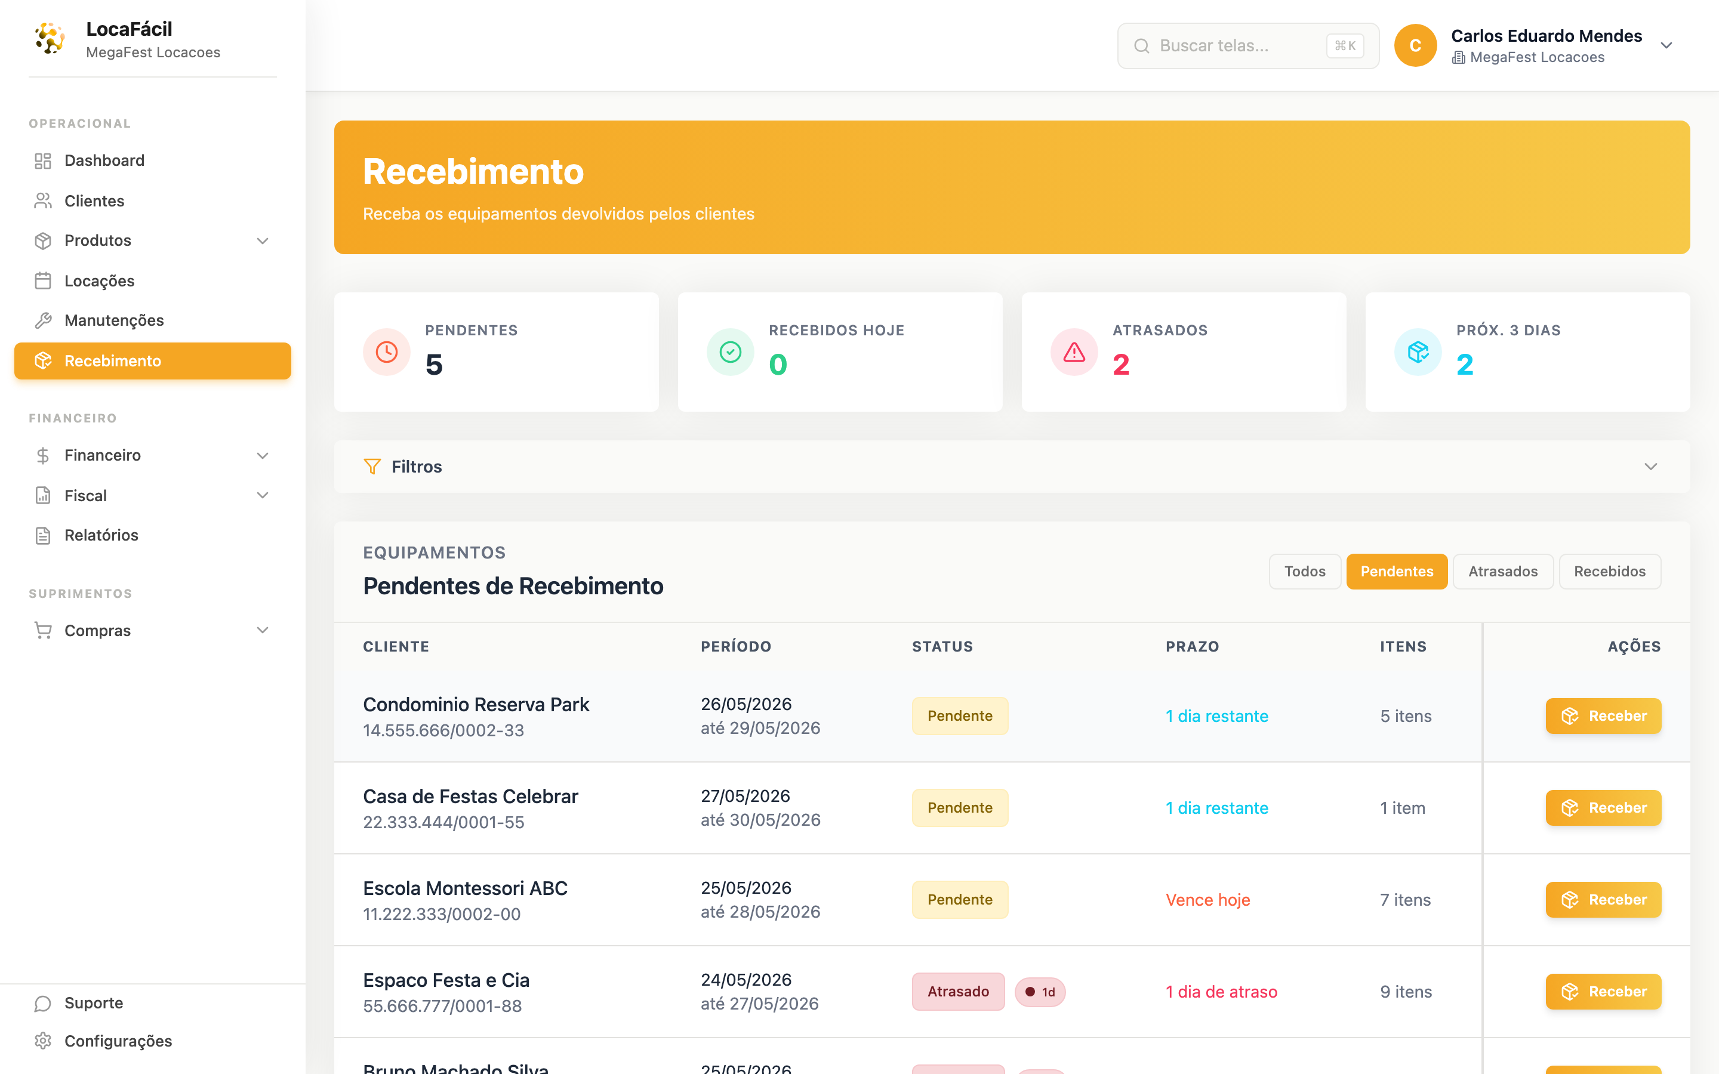Click the Pendentes clock icon
Viewport: 1719px width, 1074px height.
(x=386, y=351)
